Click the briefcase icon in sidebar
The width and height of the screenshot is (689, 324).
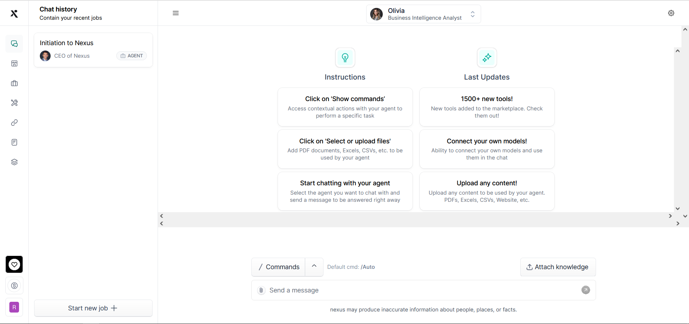[x=14, y=83]
